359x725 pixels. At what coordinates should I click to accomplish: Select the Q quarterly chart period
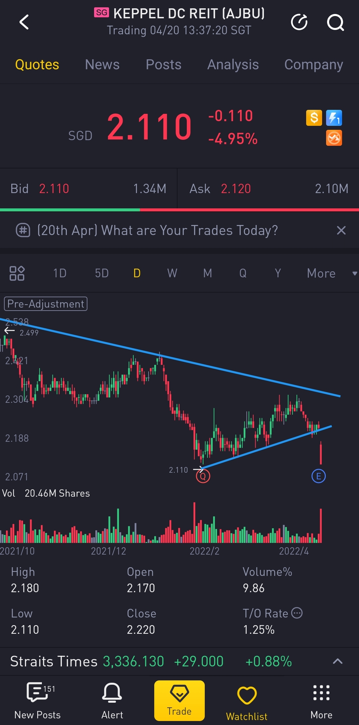pos(243,273)
